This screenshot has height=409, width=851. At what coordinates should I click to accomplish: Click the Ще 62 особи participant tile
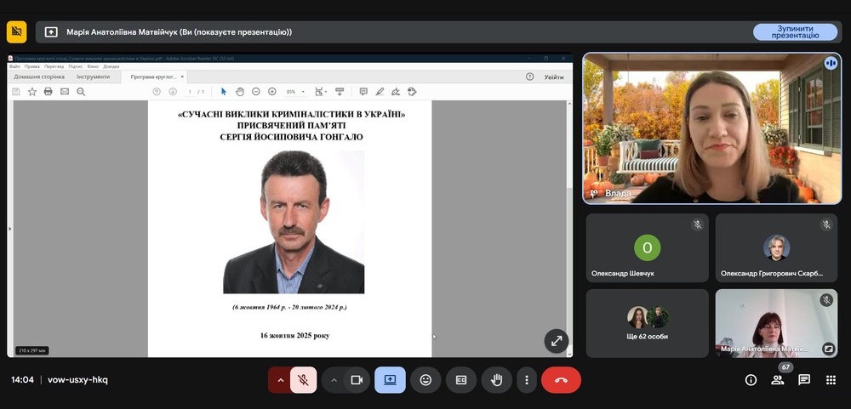tap(647, 323)
